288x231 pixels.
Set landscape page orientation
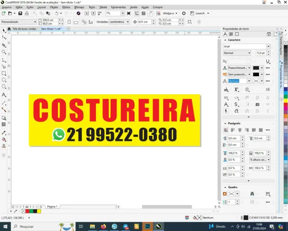[76, 22]
